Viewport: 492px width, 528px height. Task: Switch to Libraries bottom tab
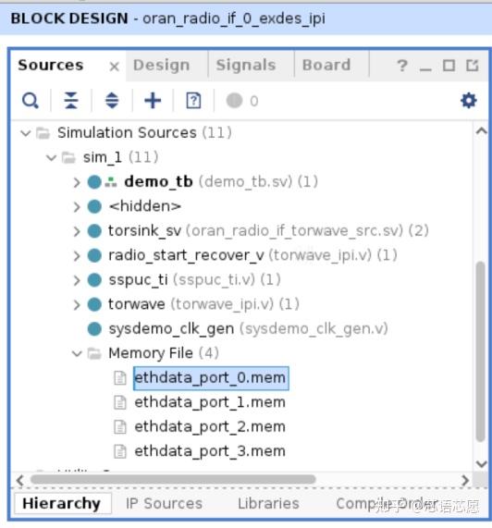pos(268,504)
